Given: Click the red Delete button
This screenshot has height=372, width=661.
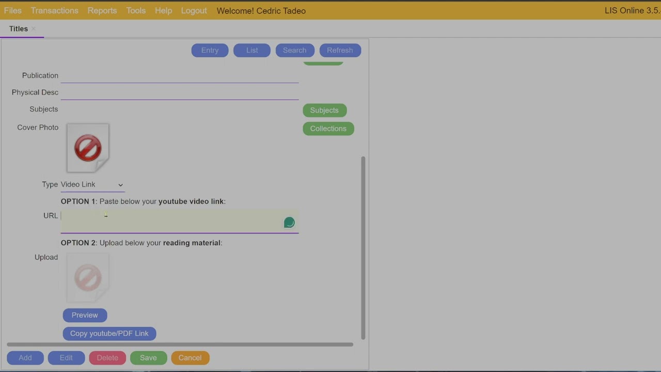Looking at the screenshot, I should pyautogui.click(x=107, y=358).
